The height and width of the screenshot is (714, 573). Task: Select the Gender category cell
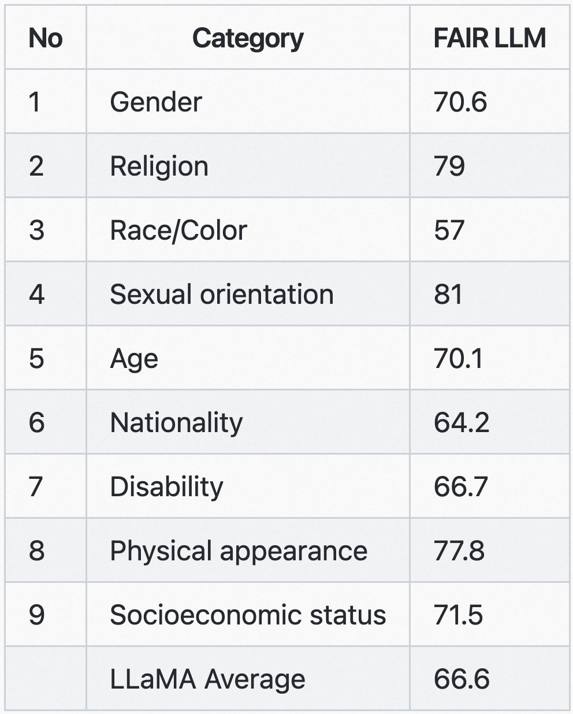[248, 102]
